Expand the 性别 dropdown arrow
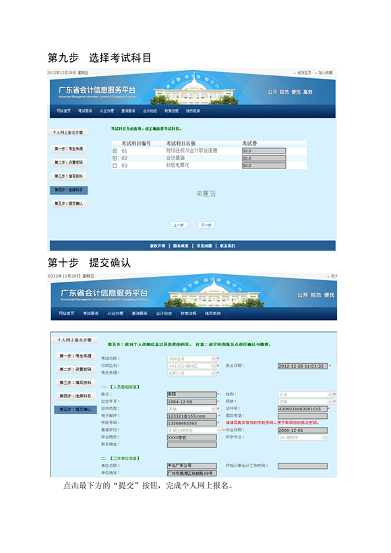The height and width of the screenshot is (553, 391). pyautogui.click(x=330, y=395)
